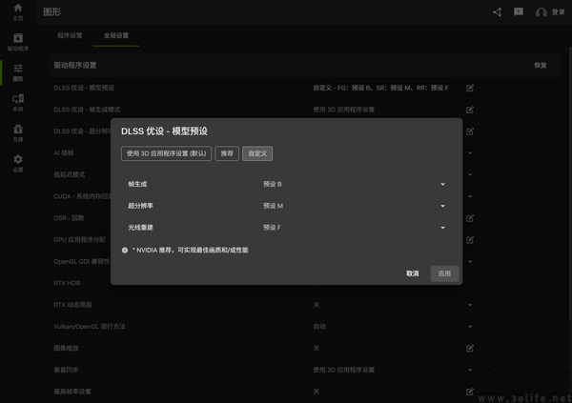Viewport: 572px width, 403px height.
Task: Open the 系统 system section
Action: tap(18, 103)
